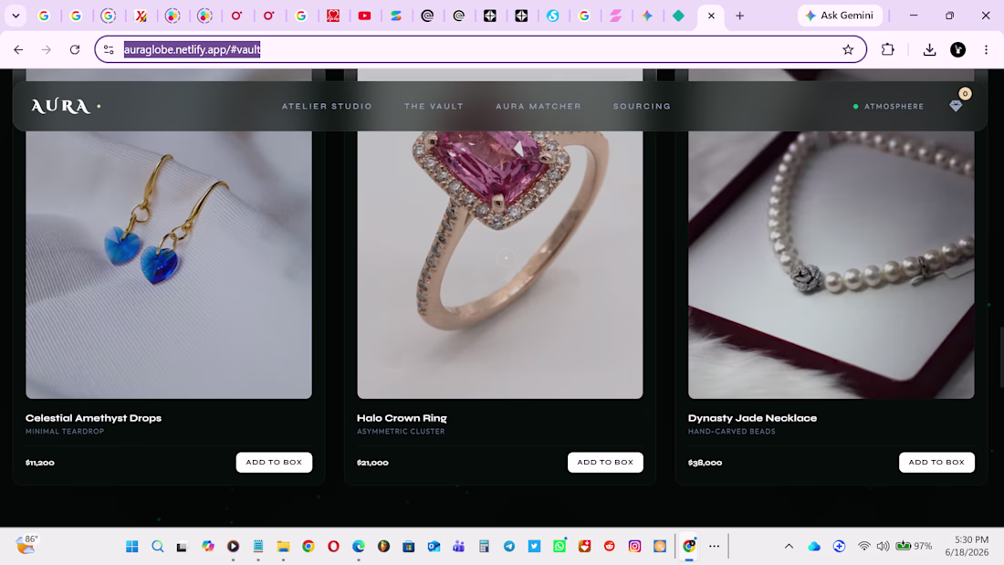Show hidden system tray icons
This screenshot has width=1004, height=565.
coord(789,546)
